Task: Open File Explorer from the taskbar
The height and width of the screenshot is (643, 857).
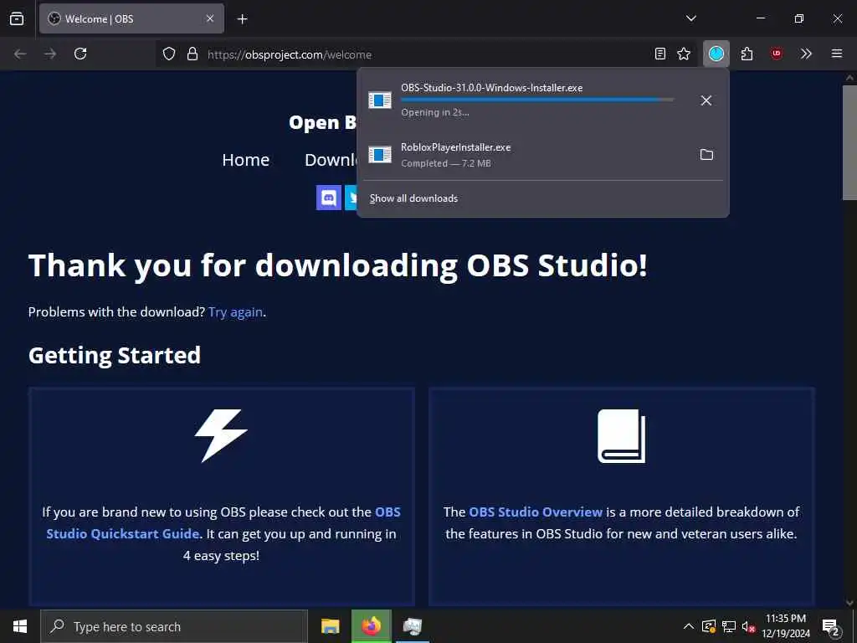Action: (330, 626)
